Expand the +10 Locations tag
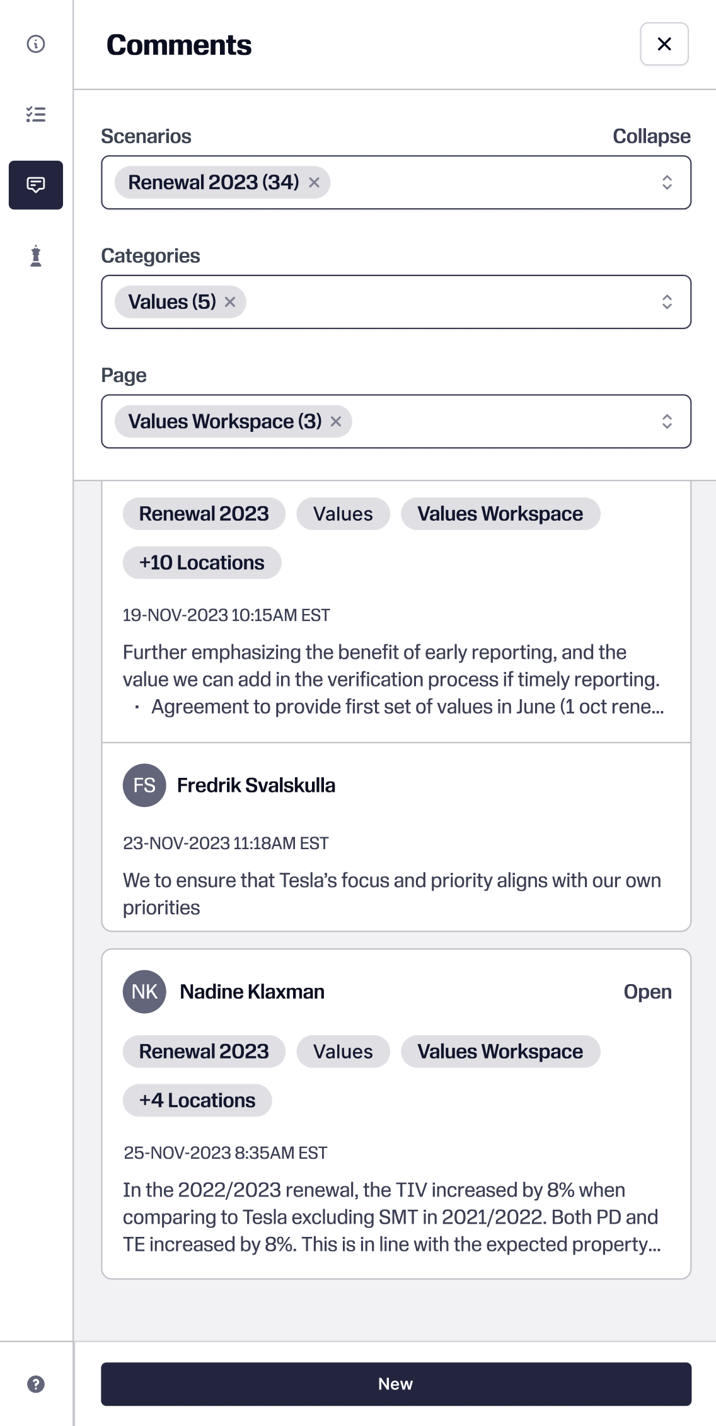This screenshot has width=716, height=1426. coord(202,562)
